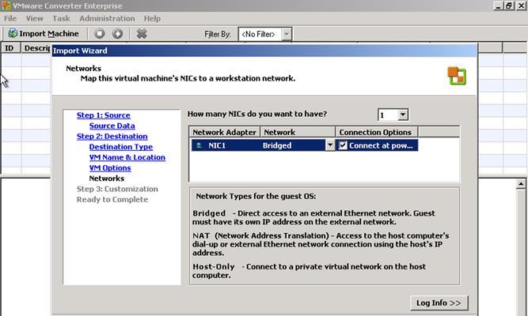Toggle the Connect at power on checkbox
This screenshot has width=528, height=316.
point(343,145)
